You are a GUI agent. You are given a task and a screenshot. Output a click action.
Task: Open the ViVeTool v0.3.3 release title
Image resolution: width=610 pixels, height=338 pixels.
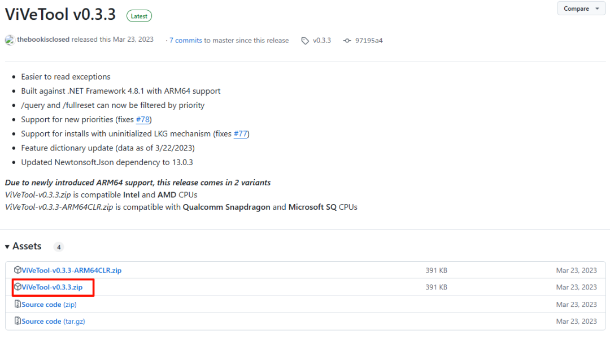[60, 15]
